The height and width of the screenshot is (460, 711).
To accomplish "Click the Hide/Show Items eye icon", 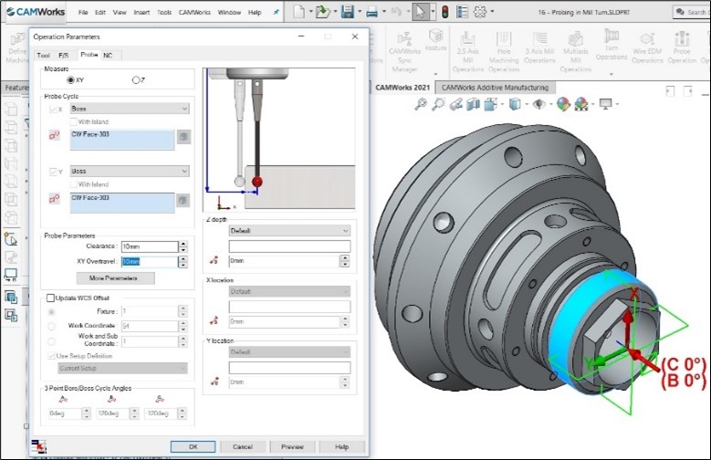I will [x=538, y=104].
